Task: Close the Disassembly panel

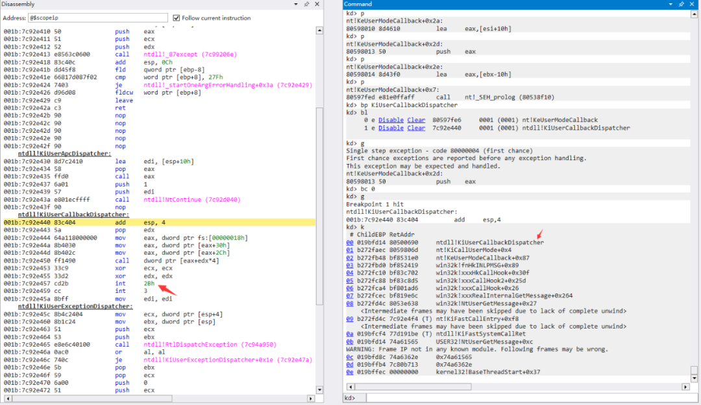Action: pos(317,4)
